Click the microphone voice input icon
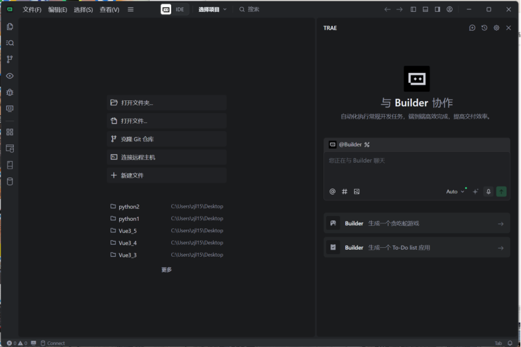The image size is (521, 347). pos(488,191)
